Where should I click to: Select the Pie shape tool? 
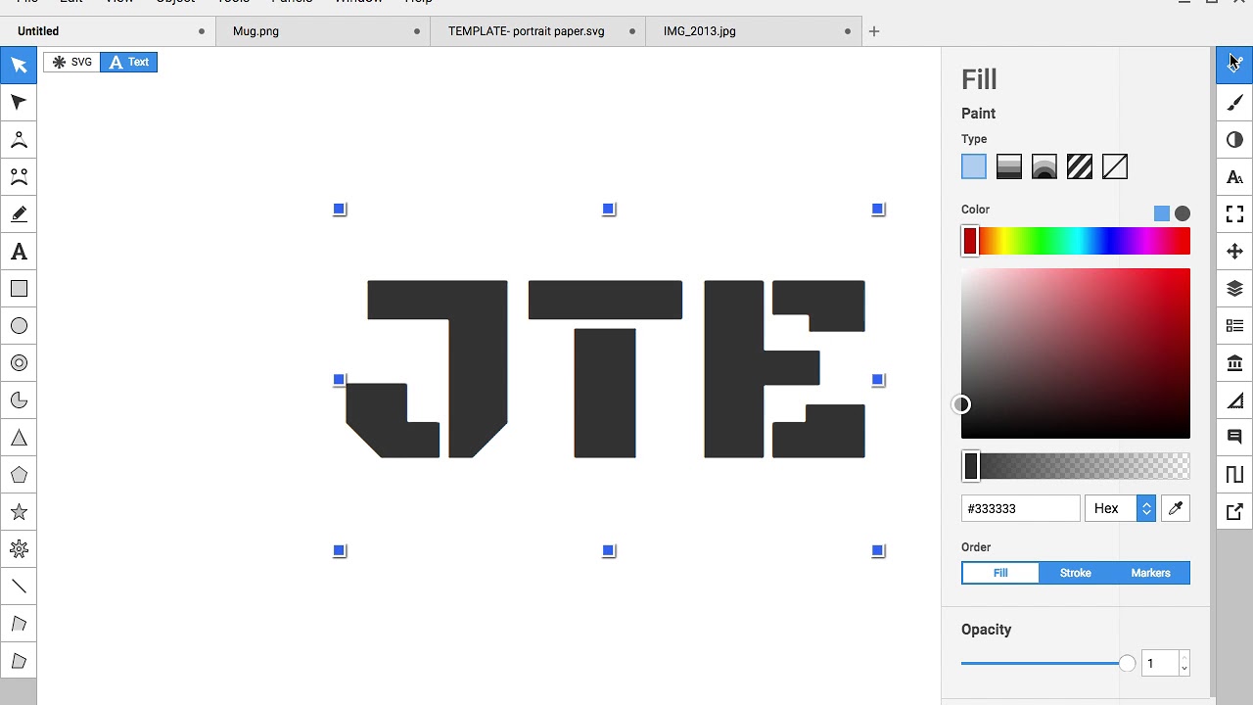coord(19,400)
